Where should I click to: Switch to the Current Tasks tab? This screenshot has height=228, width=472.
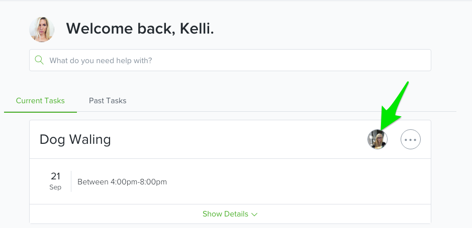point(40,101)
